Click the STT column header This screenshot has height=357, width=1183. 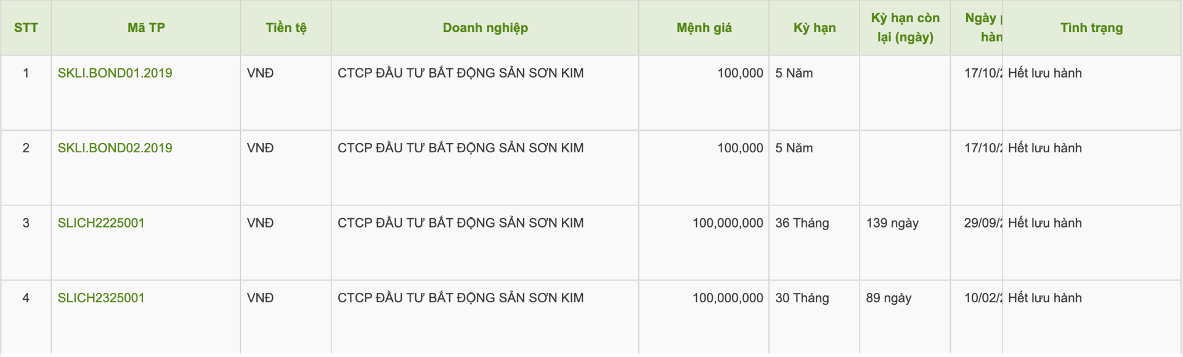coord(26,28)
